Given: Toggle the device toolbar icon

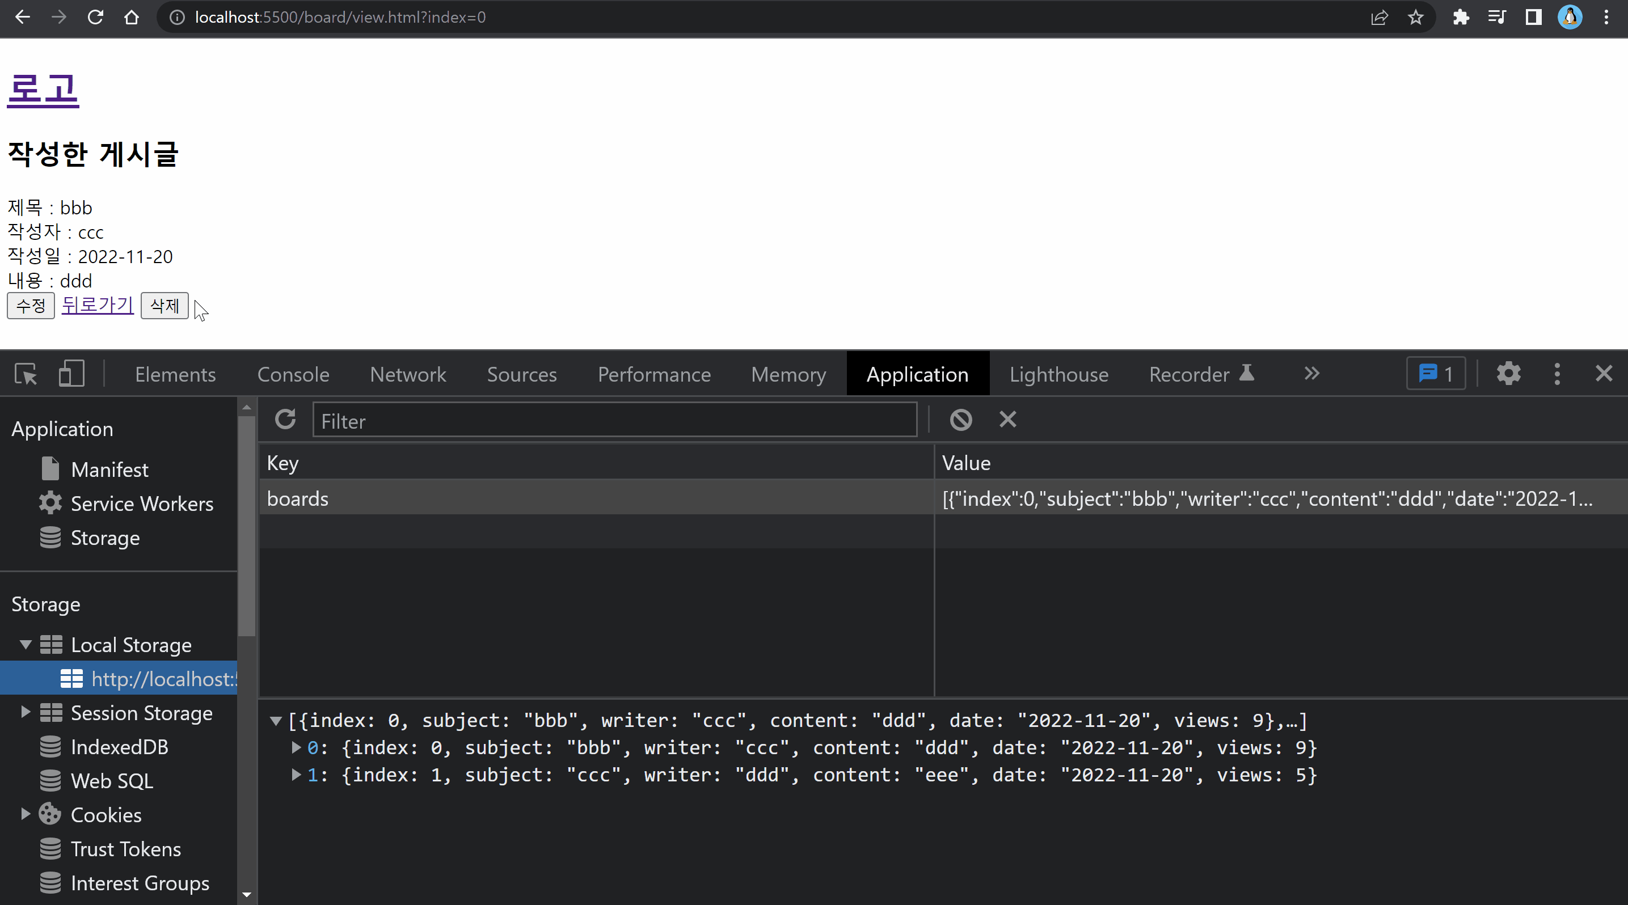Looking at the screenshot, I should point(71,374).
